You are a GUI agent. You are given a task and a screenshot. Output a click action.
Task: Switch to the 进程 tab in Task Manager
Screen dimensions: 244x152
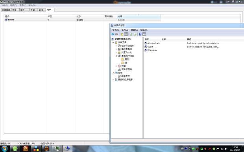(15, 10)
